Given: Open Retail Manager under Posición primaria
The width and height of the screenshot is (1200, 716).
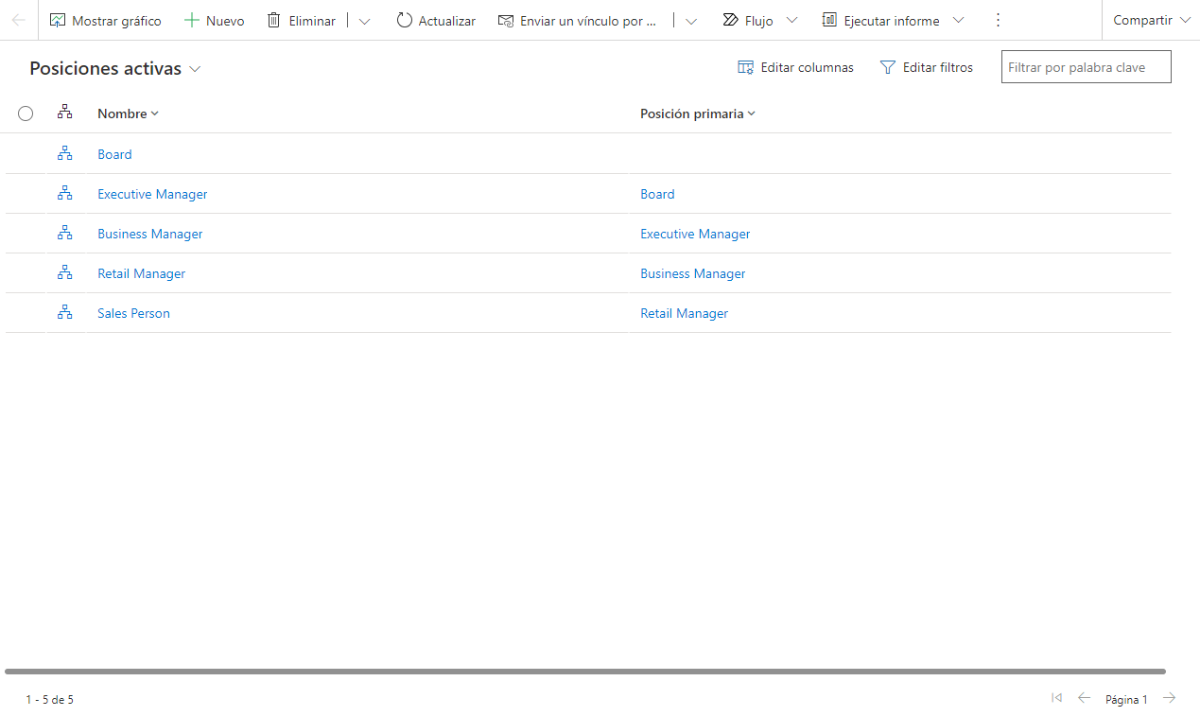Looking at the screenshot, I should (684, 313).
